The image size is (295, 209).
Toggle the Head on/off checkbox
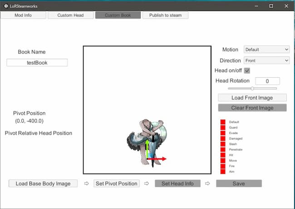pos(247,70)
